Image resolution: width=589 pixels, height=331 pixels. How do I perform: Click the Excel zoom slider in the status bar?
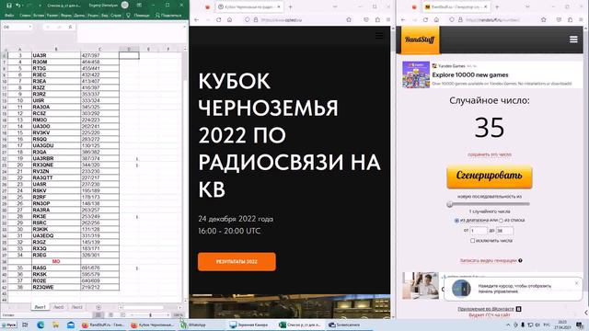click(x=150, y=314)
